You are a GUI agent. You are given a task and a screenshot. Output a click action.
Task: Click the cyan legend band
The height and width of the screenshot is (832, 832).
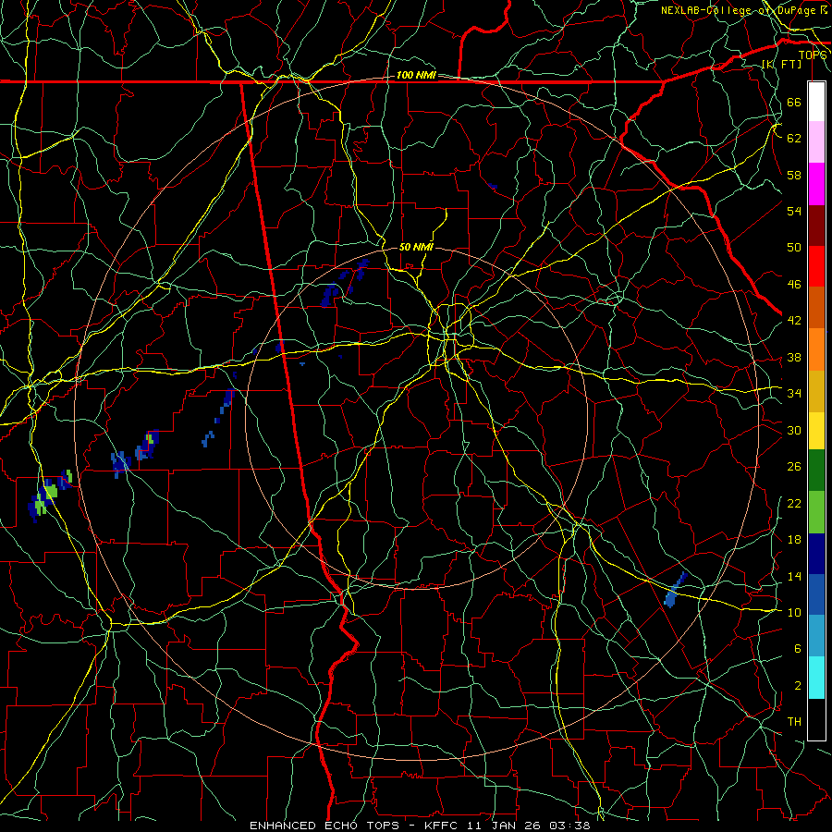pyautogui.click(x=816, y=678)
